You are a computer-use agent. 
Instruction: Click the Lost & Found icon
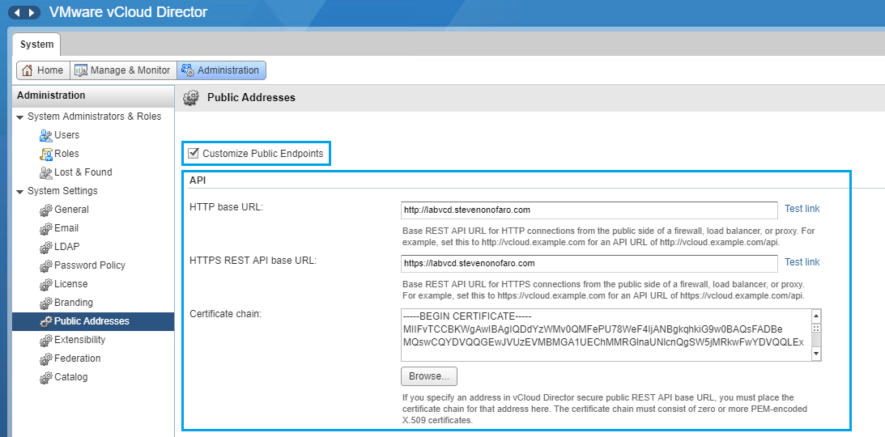tap(46, 172)
